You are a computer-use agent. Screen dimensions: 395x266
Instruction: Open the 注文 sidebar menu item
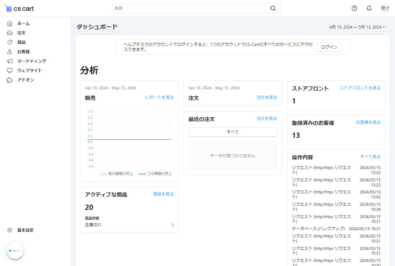point(21,33)
